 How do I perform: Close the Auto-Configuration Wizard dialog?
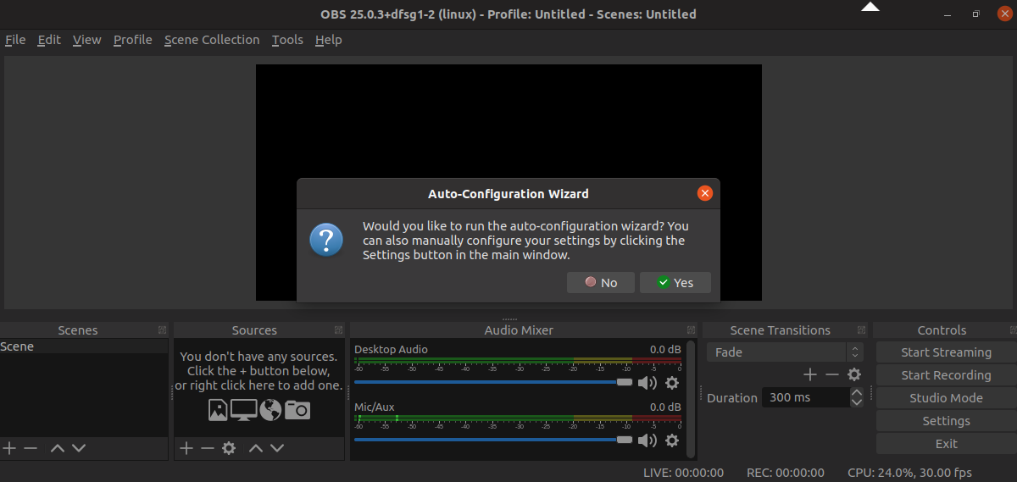(x=704, y=193)
